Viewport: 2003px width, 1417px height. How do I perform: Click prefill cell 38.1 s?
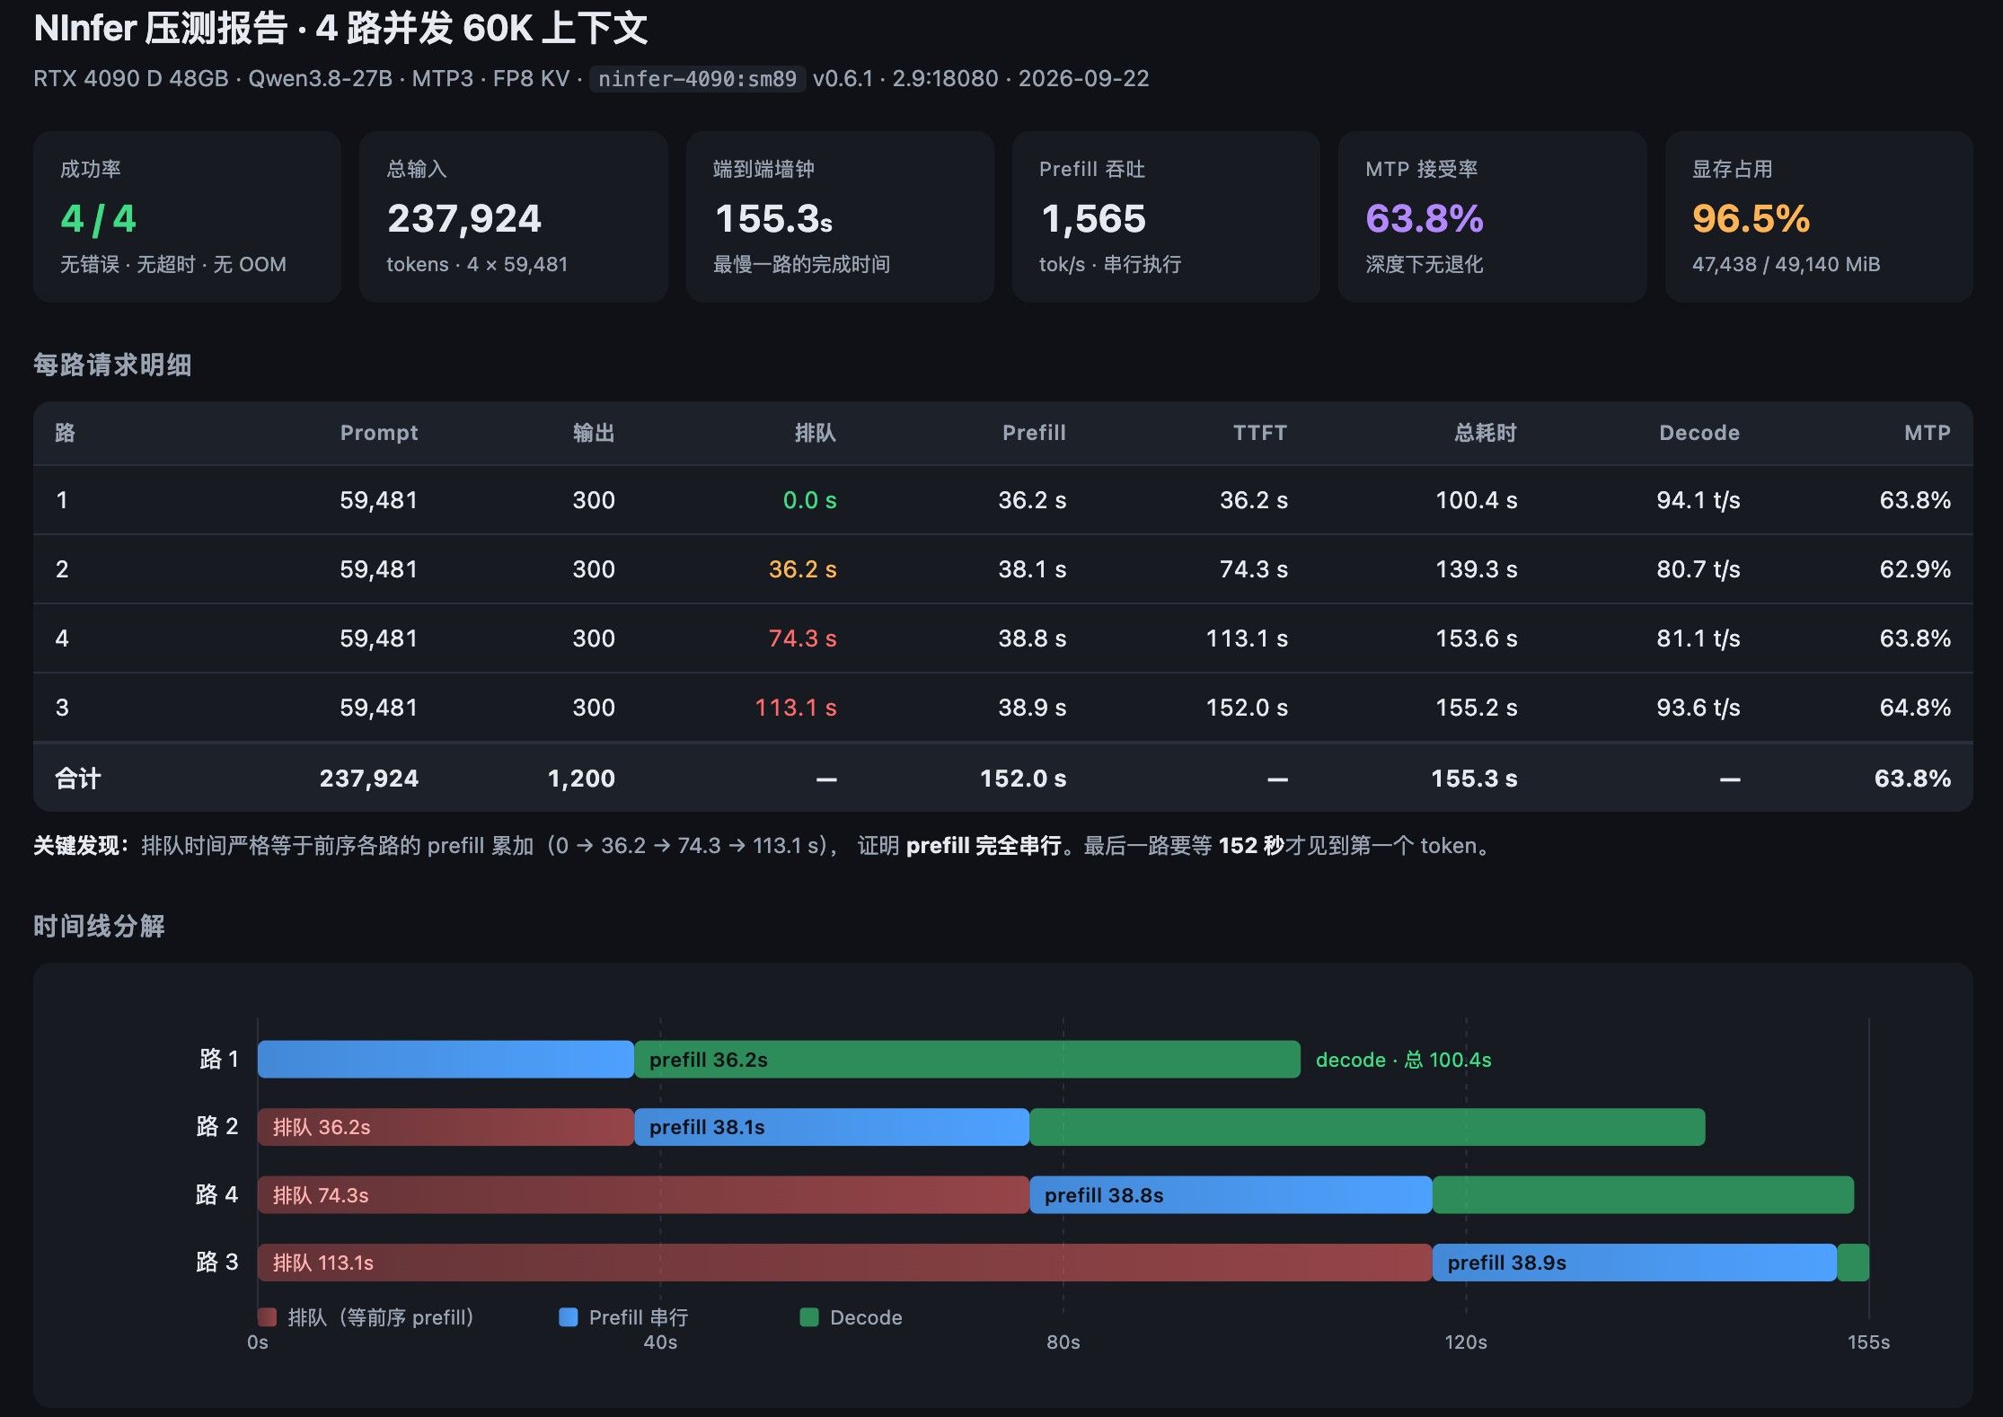[1032, 569]
